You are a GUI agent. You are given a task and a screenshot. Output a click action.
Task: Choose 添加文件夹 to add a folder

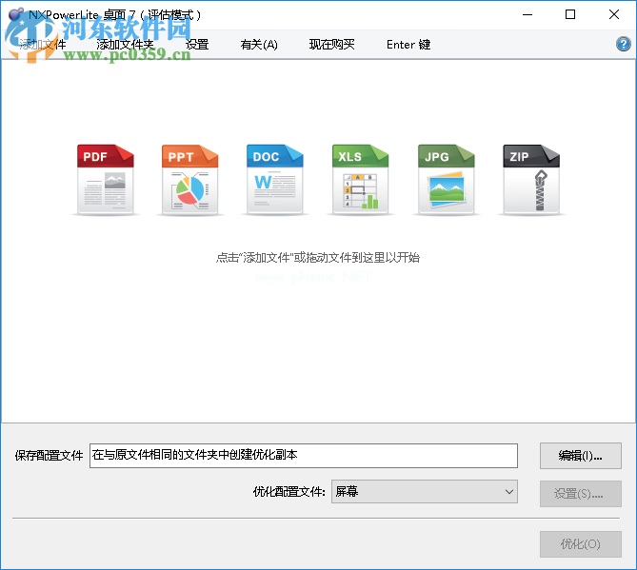click(125, 45)
